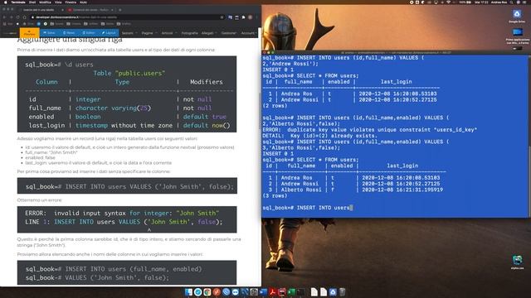Open the blue checkmark app in Dock

pos(197,292)
